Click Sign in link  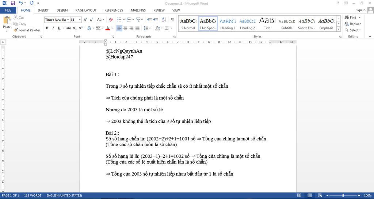pos(360,10)
